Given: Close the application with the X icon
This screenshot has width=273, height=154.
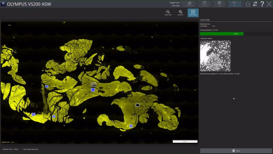Looking at the screenshot, I should (x=269, y=4).
